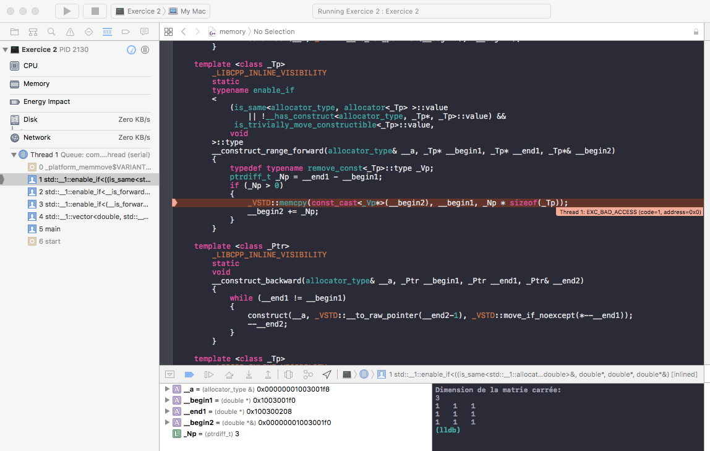The image size is (710, 451).
Task: Open the Project navigator folder icon
Action: point(14,31)
